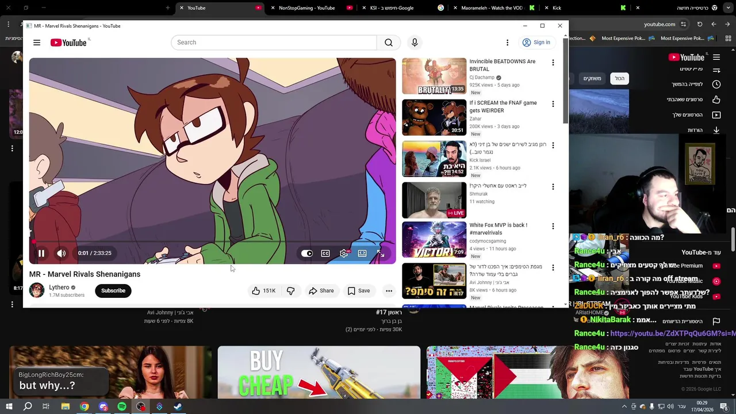Open File Explorer from the taskbar
Screen dimensions: 736x414
tap(66, 407)
